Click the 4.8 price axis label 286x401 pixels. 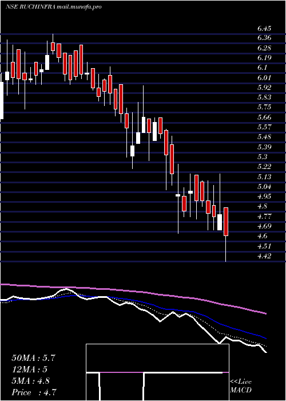point(262,206)
